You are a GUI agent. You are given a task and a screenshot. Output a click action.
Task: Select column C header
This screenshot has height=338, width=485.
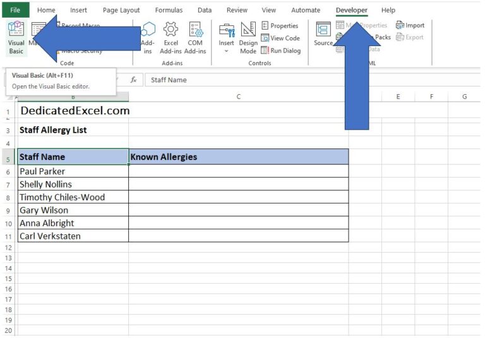(238, 97)
